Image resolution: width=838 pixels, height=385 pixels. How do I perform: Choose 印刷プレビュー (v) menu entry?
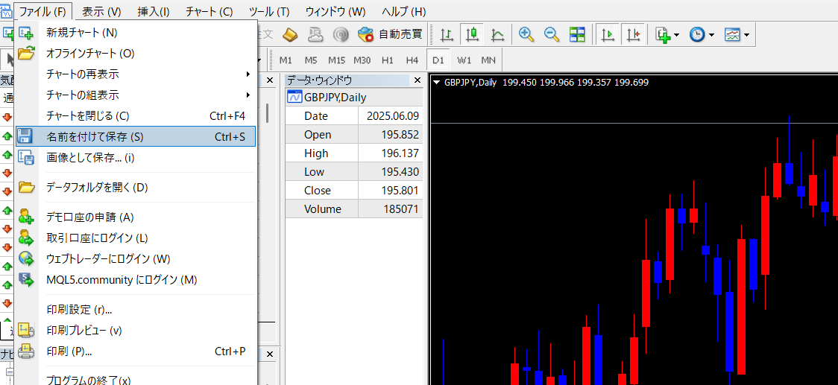tap(136, 331)
